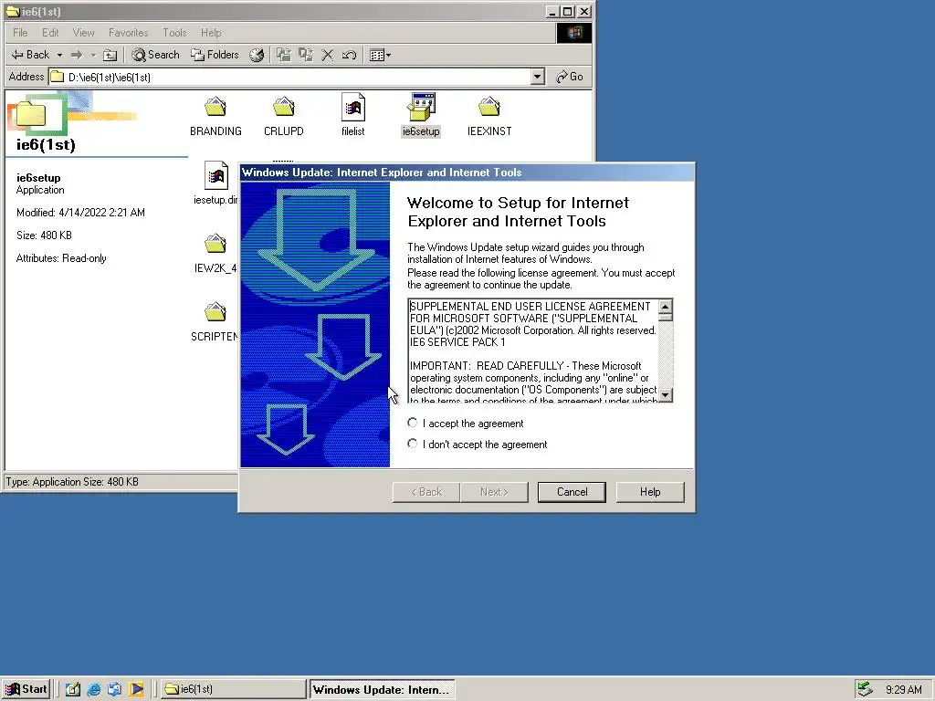Screen dimensions: 935x701
Task: Click license agreement scroll down arrow
Action: pyautogui.click(x=665, y=394)
